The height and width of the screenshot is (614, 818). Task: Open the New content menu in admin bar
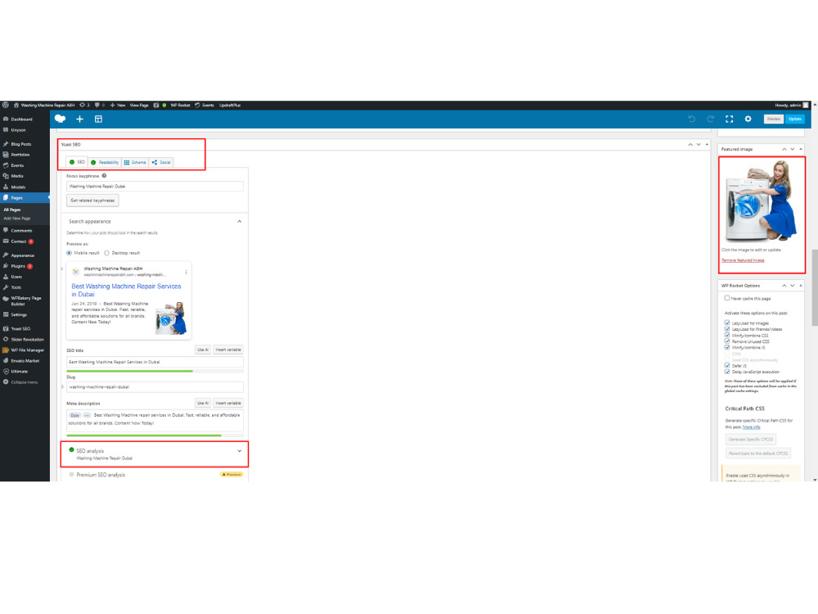pos(118,105)
